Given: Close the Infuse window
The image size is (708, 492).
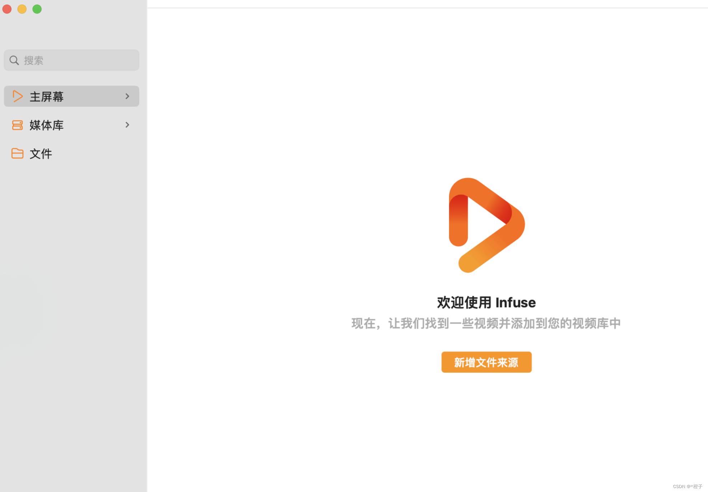Looking at the screenshot, I should pos(7,9).
